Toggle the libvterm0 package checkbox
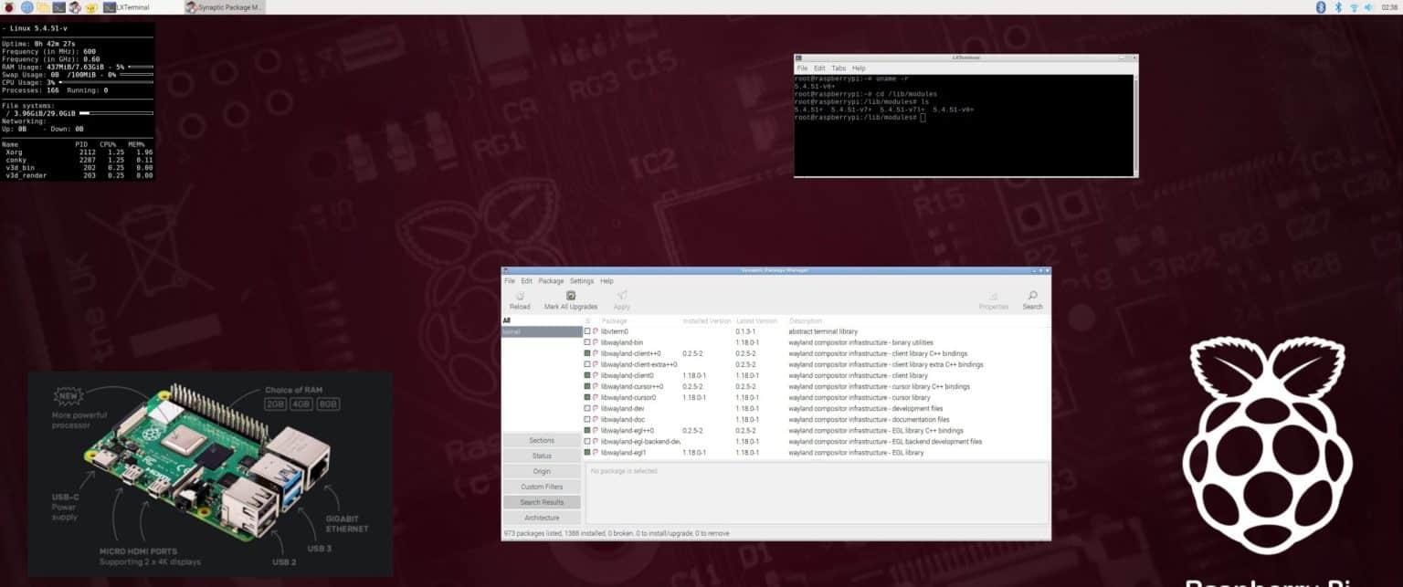This screenshot has height=587, width=1403. pyautogui.click(x=587, y=331)
